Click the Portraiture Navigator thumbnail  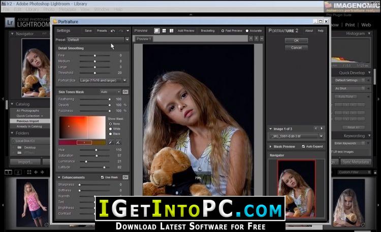pos(297,188)
